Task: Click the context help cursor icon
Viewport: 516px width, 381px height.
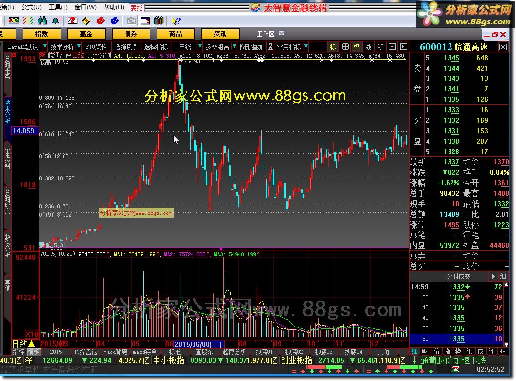Action: click(176, 21)
